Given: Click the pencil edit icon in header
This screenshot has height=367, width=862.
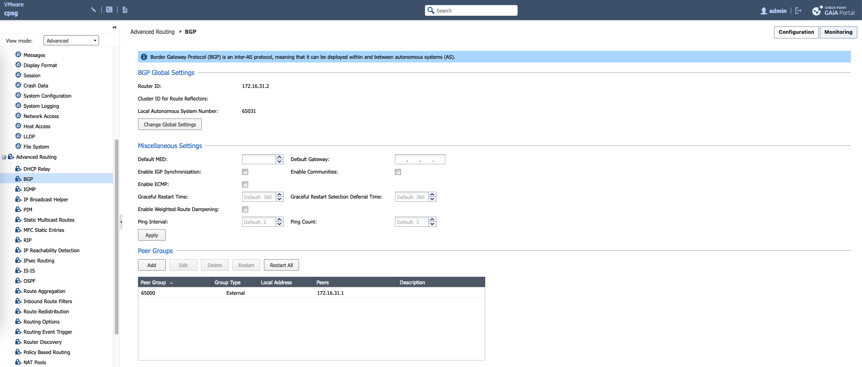Looking at the screenshot, I should click(x=93, y=10).
